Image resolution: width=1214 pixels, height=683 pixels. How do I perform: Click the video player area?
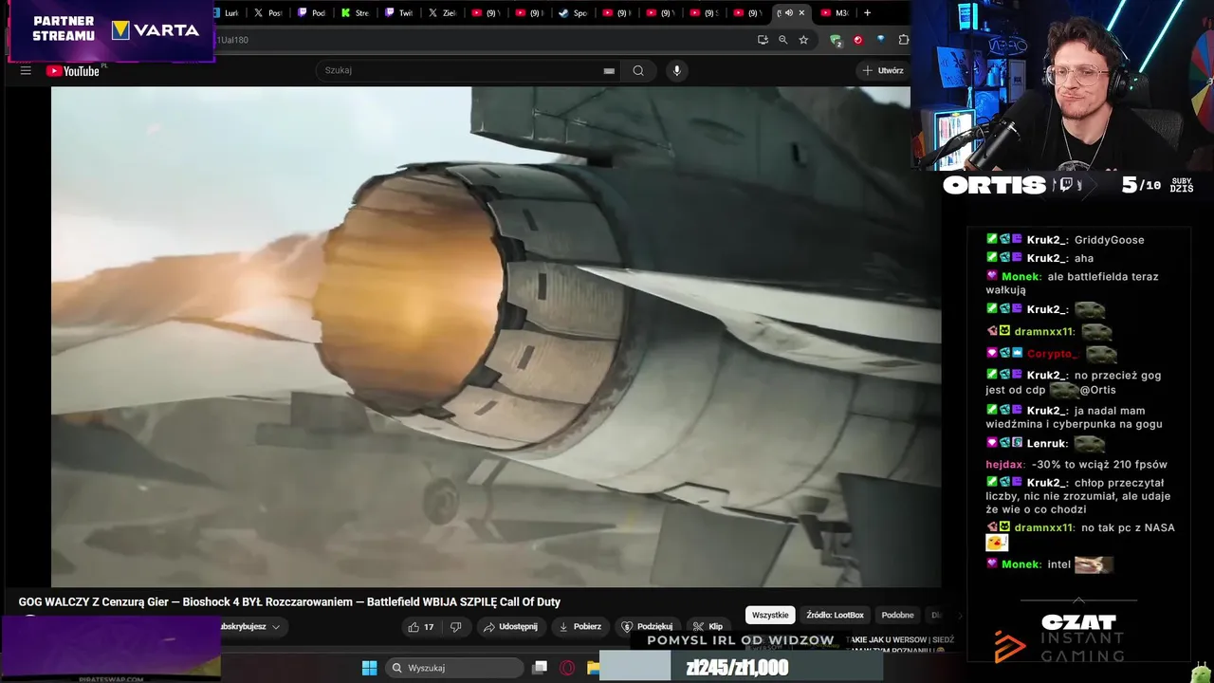click(x=496, y=337)
